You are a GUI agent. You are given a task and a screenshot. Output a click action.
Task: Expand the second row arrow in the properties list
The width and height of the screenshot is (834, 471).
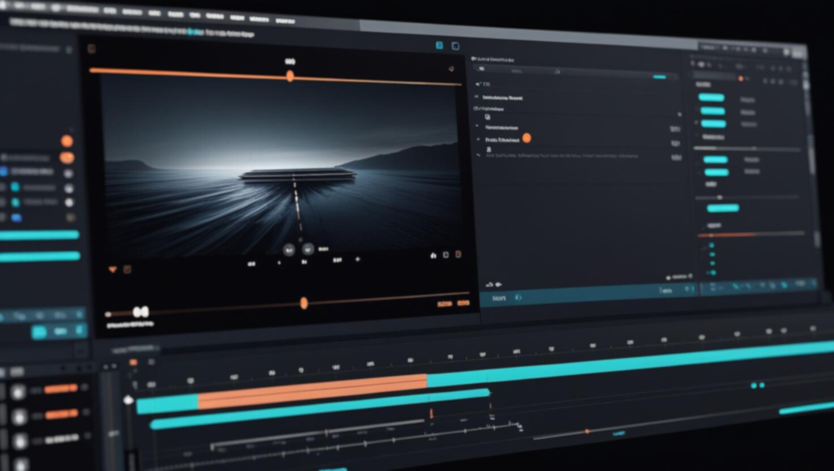(x=476, y=97)
